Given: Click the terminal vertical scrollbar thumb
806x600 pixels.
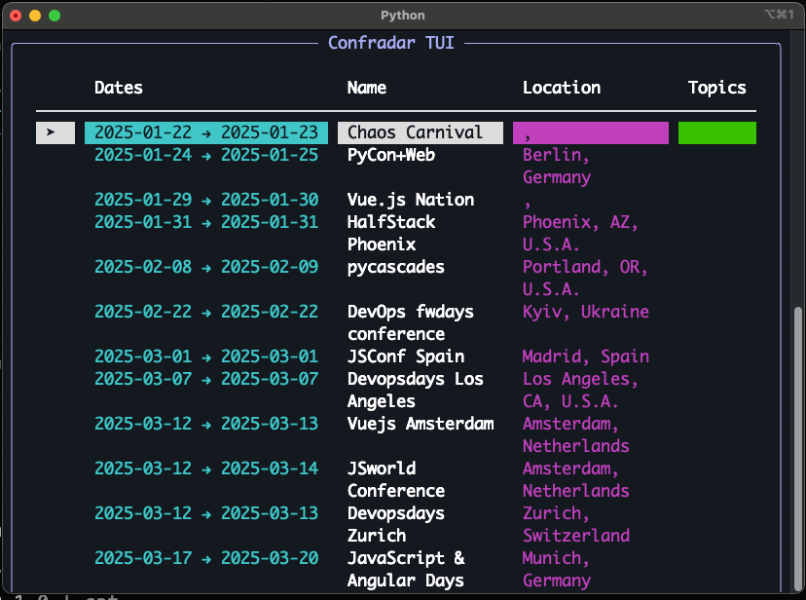Looking at the screenshot, I should click(798, 449).
